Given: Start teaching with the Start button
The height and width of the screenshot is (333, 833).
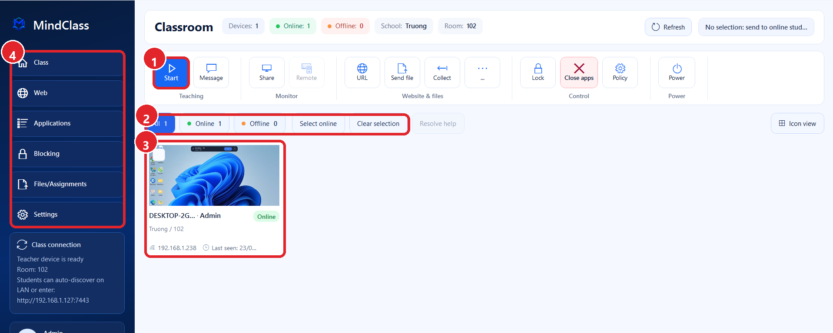Looking at the screenshot, I should 171,73.
